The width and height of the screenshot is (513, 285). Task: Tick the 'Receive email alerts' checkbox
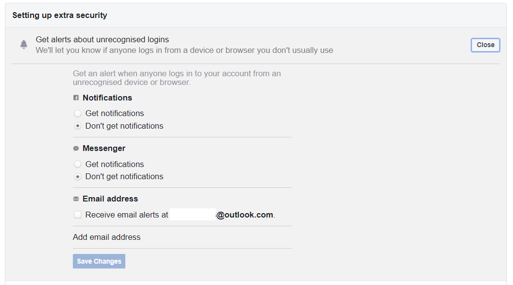pyautogui.click(x=78, y=215)
